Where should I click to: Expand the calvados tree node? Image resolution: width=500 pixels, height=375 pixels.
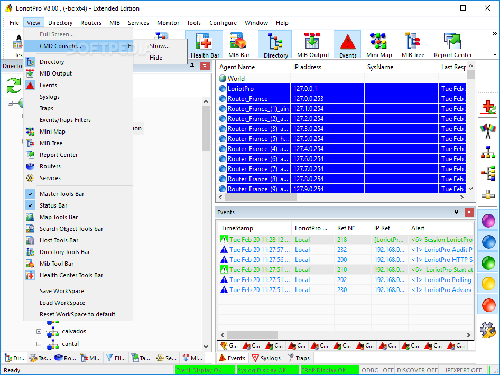[x=39, y=331]
